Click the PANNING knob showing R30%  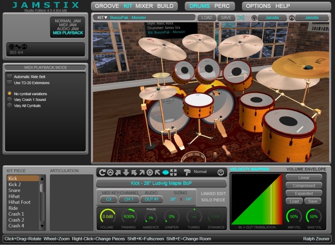point(129,217)
